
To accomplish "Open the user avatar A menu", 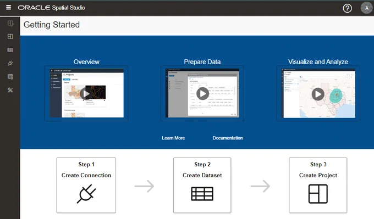I will pyautogui.click(x=367, y=8).
